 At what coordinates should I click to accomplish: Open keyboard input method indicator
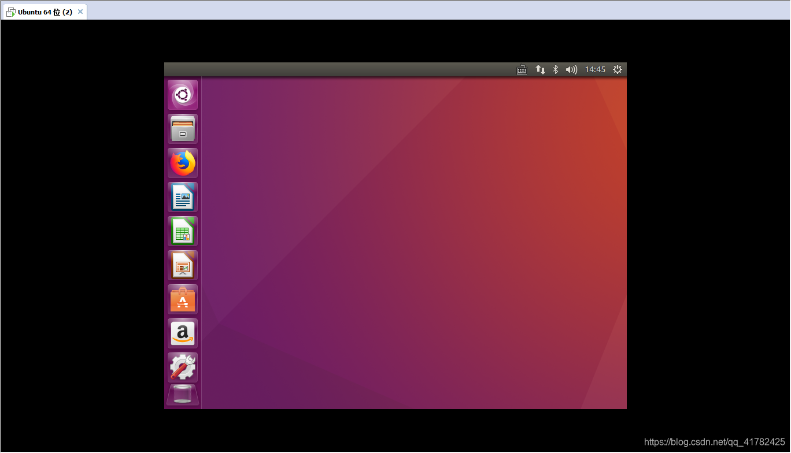[522, 70]
